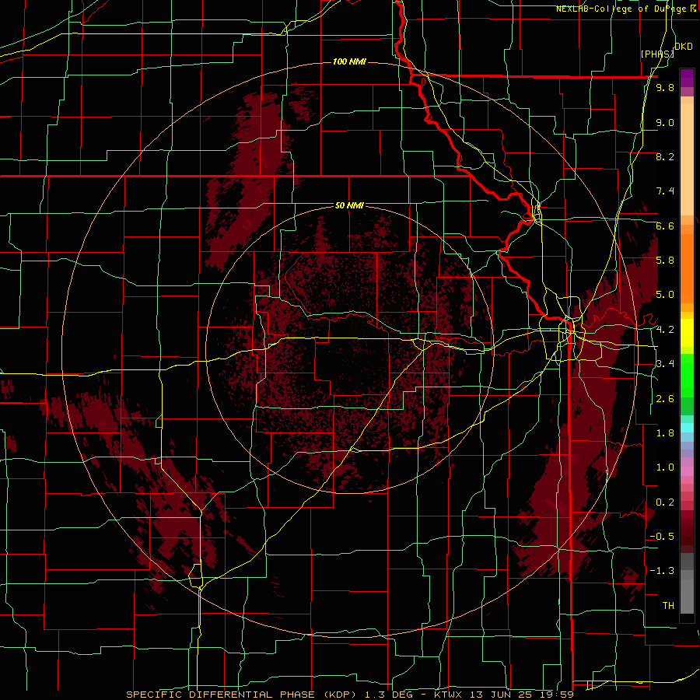The width and height of the screenshot is (700, 700).
Task: Click the 3.4 legend value
Action: (665, 364)
